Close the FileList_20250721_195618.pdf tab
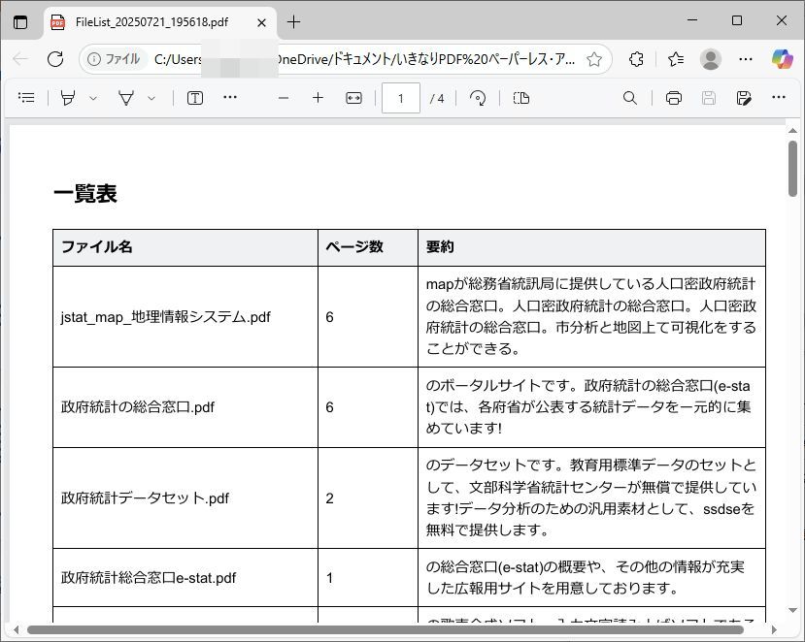Screen dimensions: 805x642 pyautogui.click(x=261, y=22)
